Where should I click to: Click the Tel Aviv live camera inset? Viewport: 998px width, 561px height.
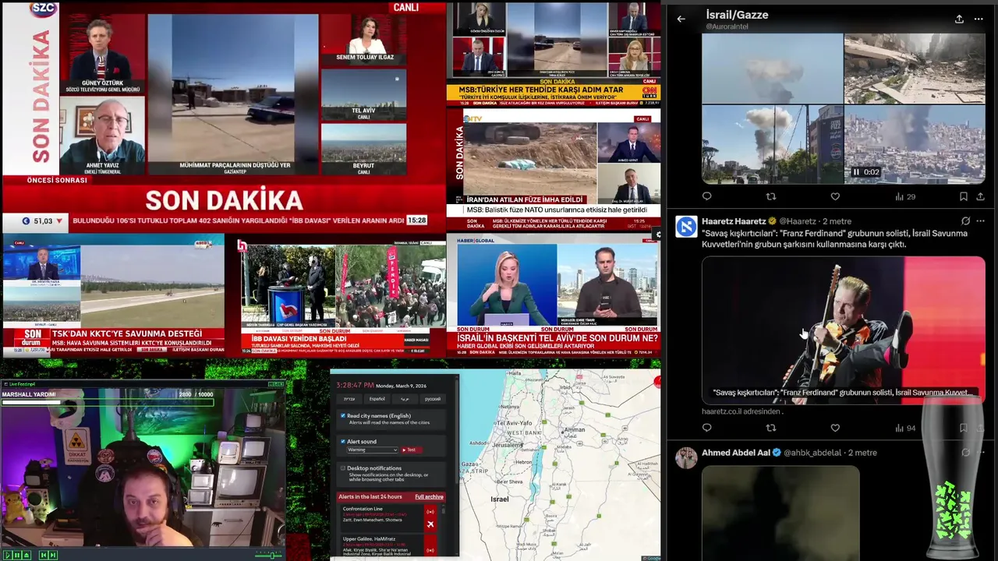(363, 93)
